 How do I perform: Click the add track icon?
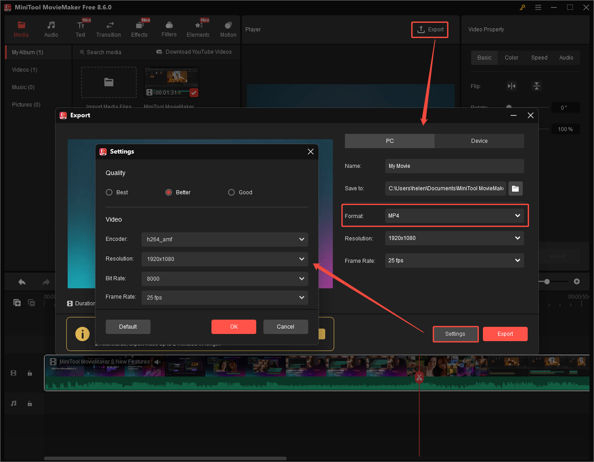17,303
